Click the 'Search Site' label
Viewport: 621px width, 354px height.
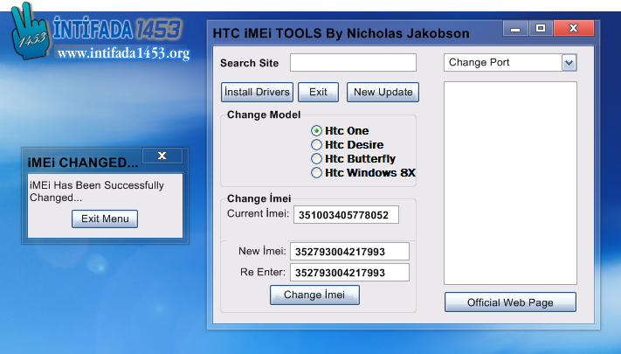[x=250, y=63]
